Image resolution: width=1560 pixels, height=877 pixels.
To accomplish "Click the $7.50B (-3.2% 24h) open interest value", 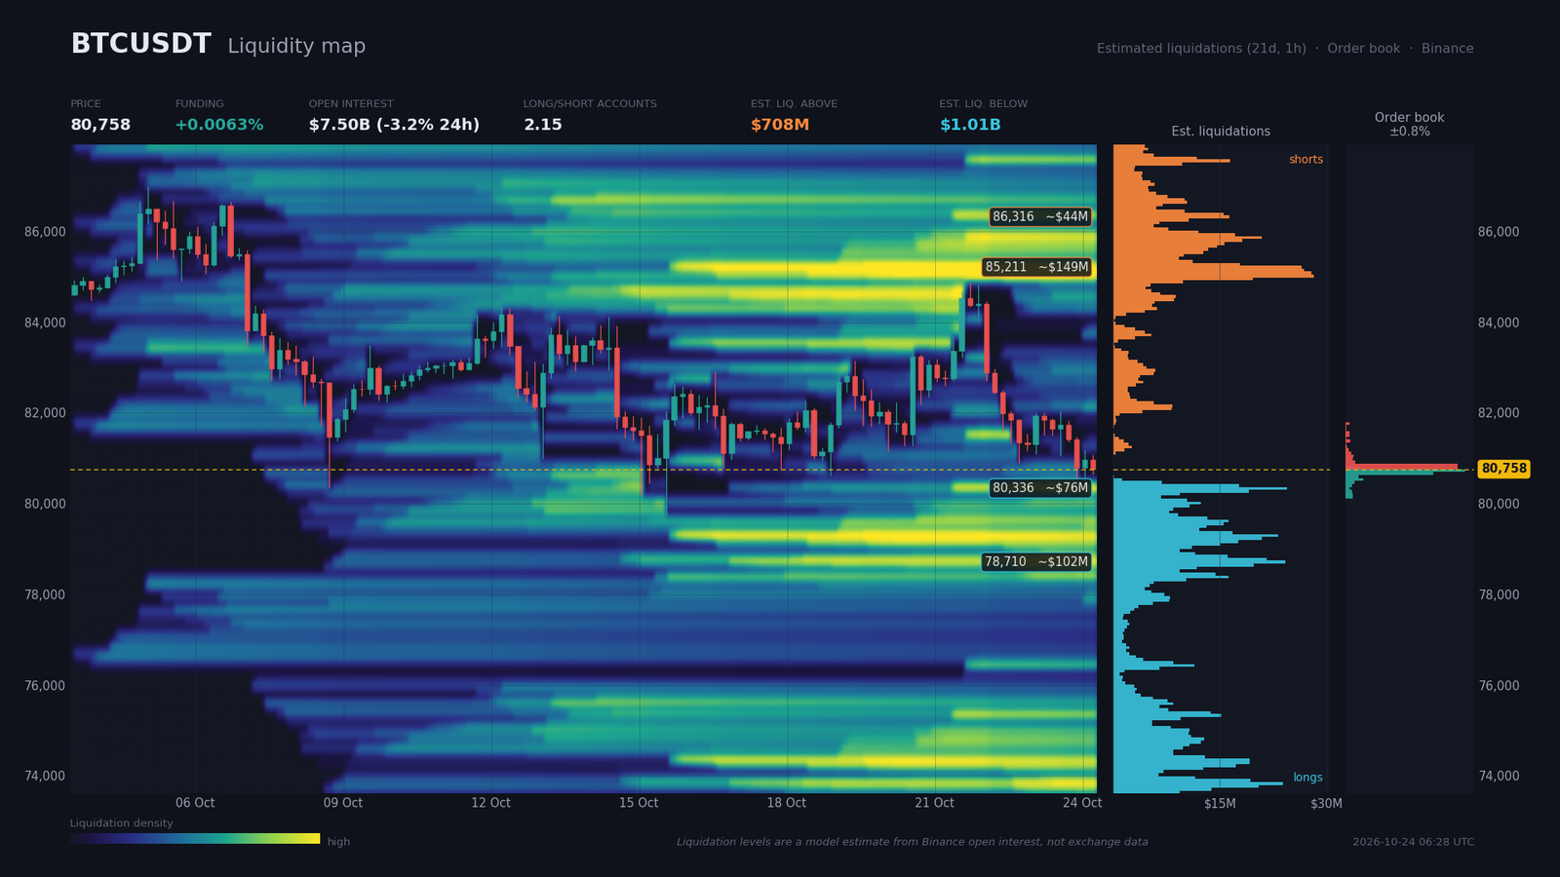I will pyautogui.click(x=394, y=125).
